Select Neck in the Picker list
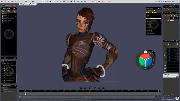This screenshot has width=180, height=101. click(148, 17)
